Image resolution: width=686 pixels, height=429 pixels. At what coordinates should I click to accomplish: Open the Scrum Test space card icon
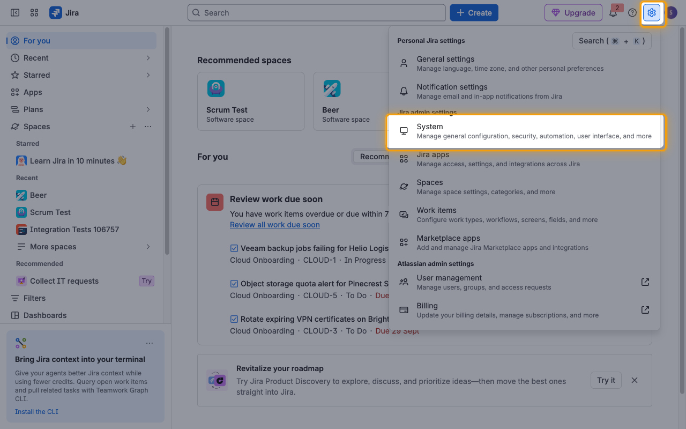pyautogui.click(x=216, y=88)
